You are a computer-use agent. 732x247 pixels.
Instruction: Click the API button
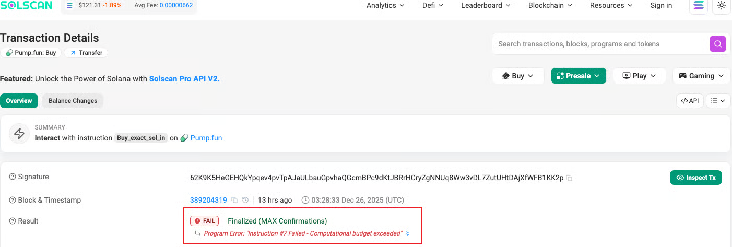click(690, 101)
